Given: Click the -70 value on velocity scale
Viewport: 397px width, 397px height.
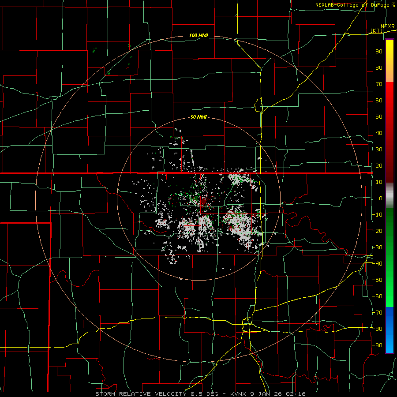Looking at the screenshot, I should click(x=377, y=313).
